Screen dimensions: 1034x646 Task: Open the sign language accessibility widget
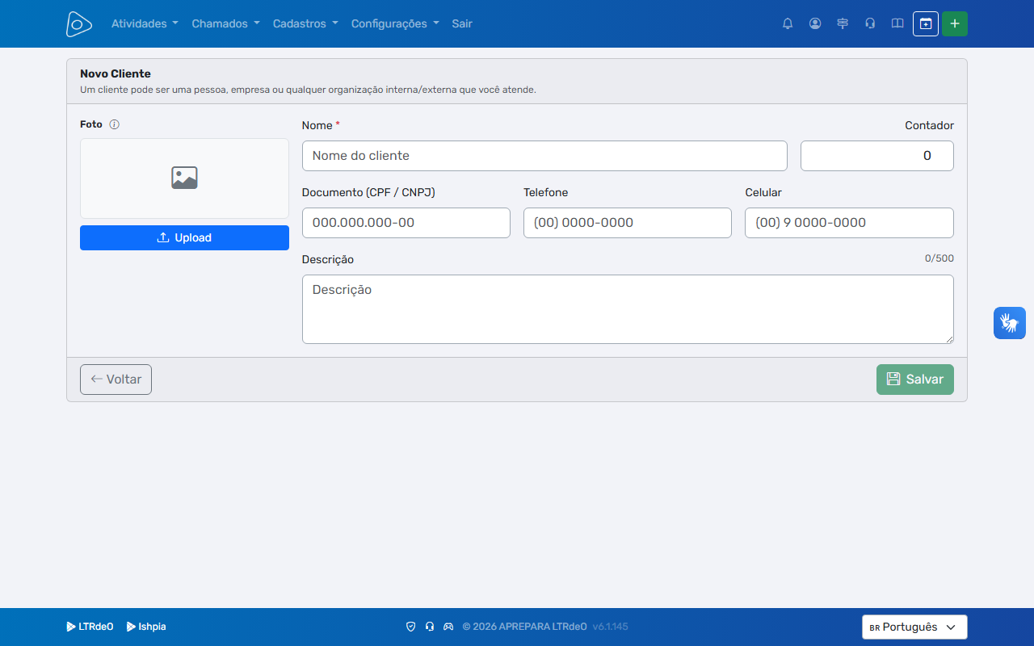[x=1010, y=323]
